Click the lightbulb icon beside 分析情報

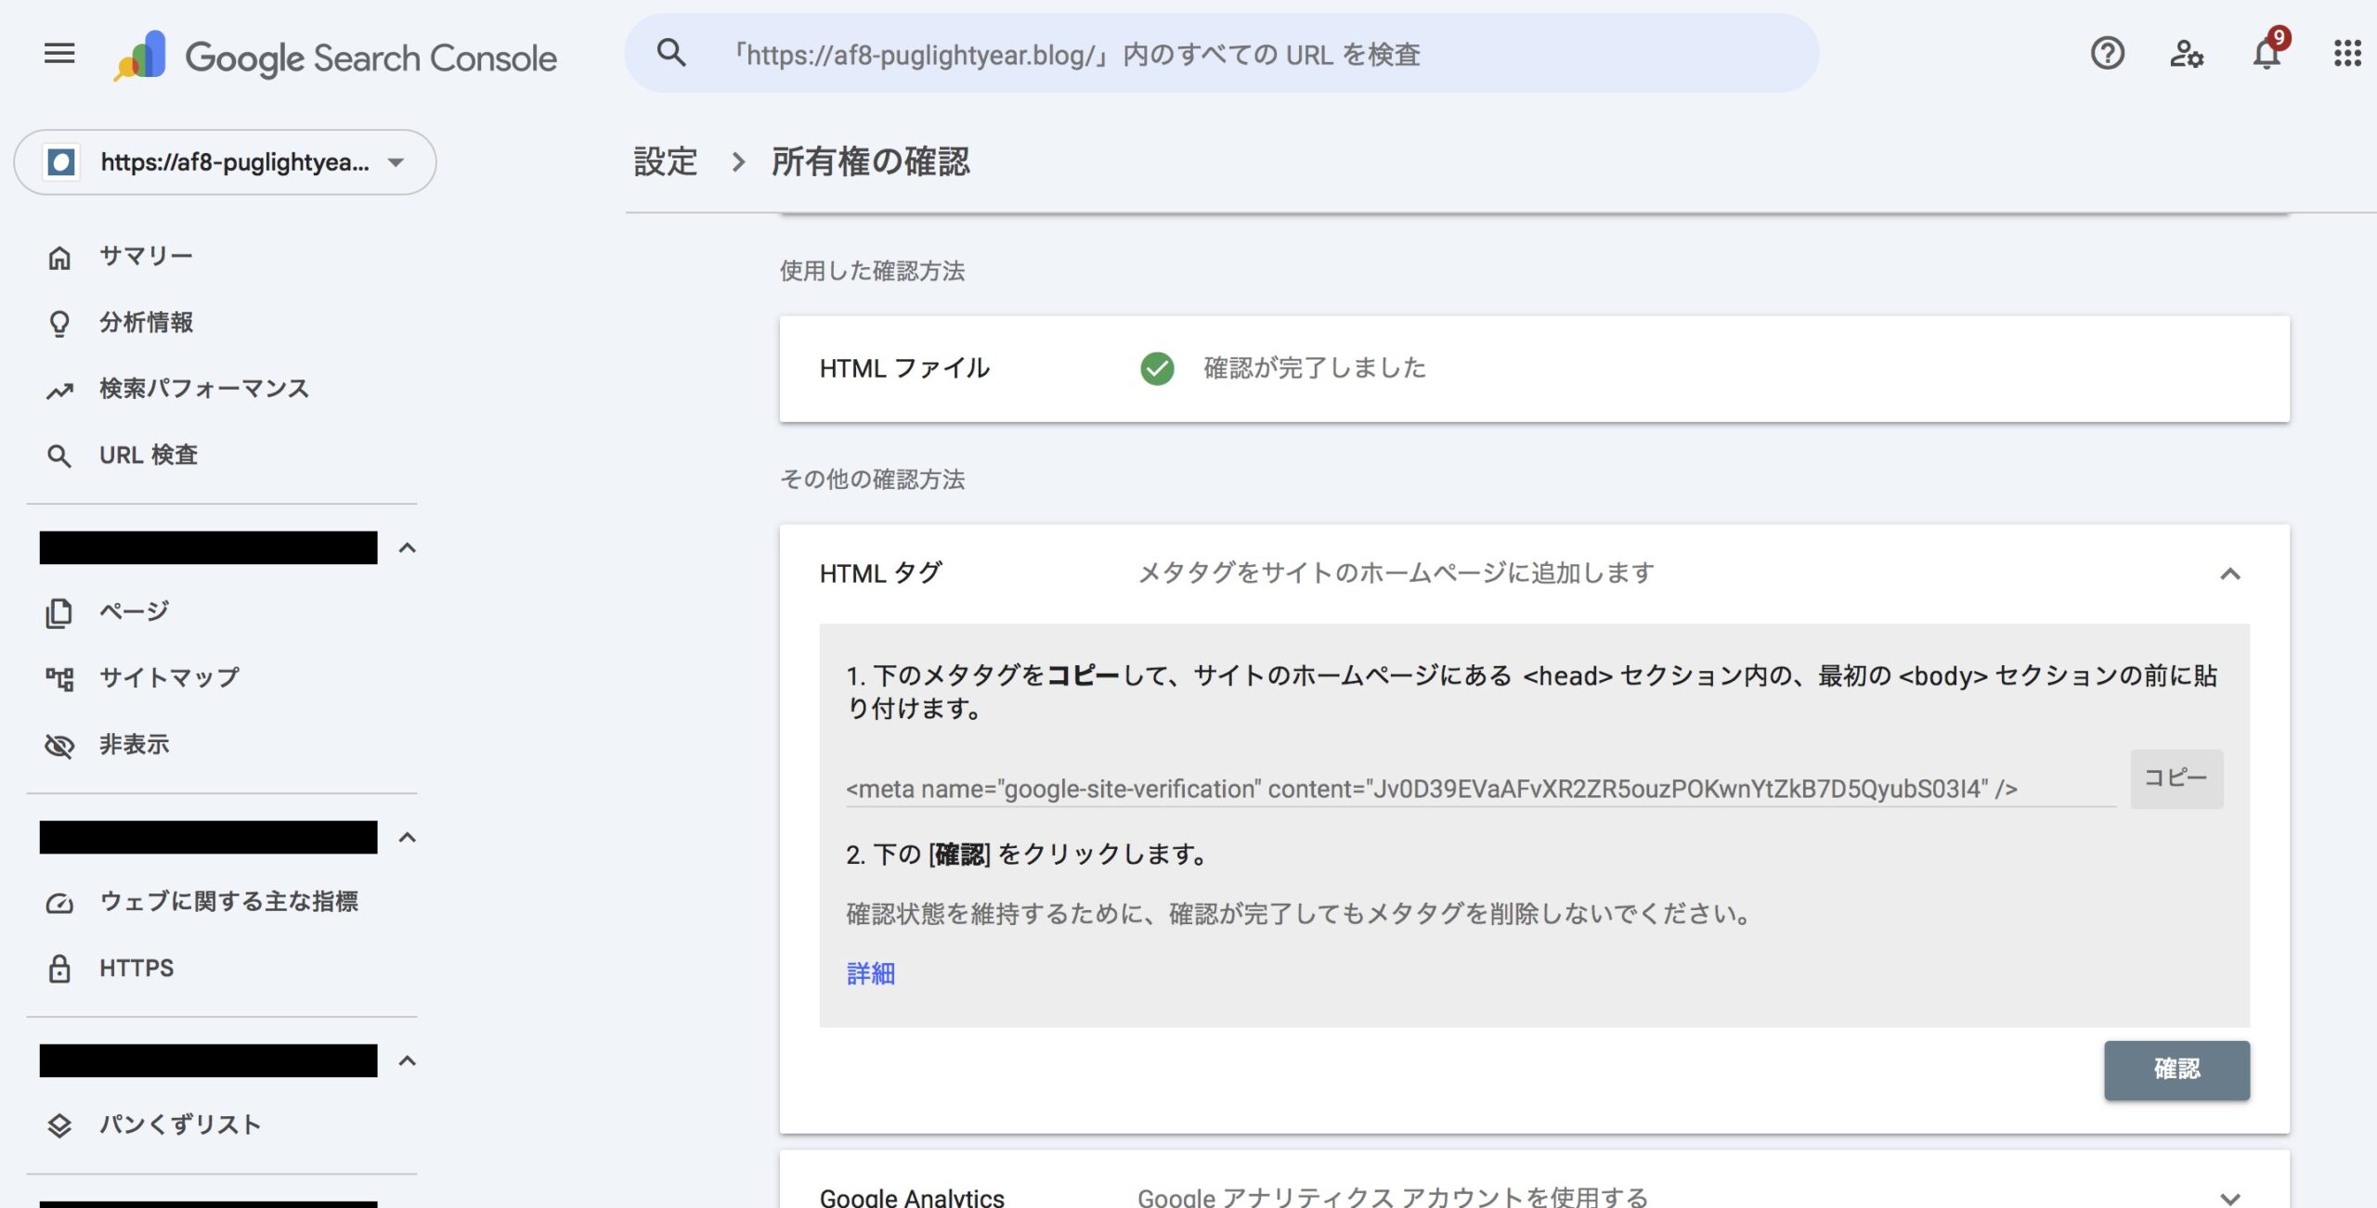click(59, 323)
